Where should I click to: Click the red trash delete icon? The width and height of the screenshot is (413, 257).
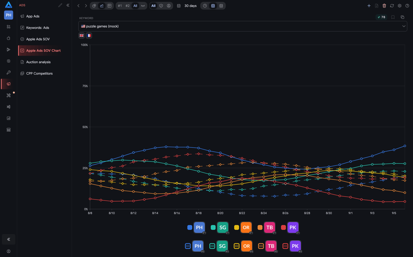tap(384, 6)
